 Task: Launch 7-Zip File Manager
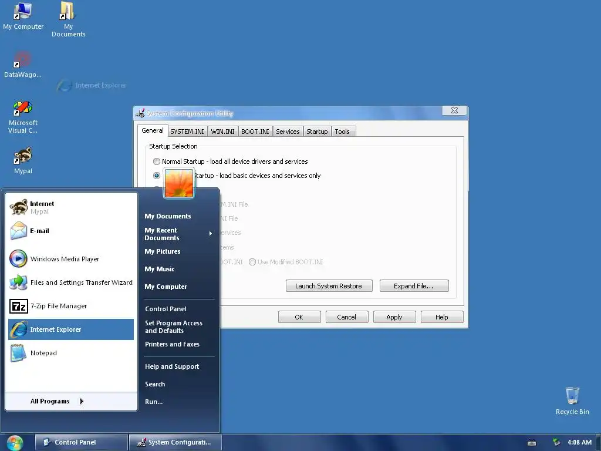[71, 306]
